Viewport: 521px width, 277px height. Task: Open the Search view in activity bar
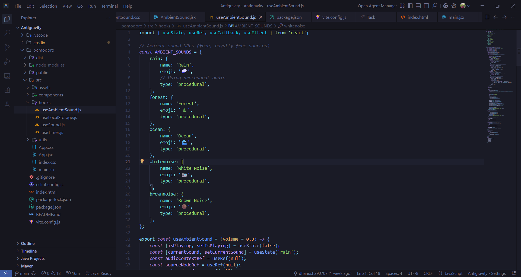7,33
